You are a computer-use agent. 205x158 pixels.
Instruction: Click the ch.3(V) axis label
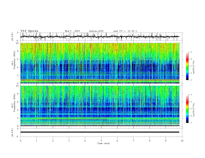coord(12,132)
